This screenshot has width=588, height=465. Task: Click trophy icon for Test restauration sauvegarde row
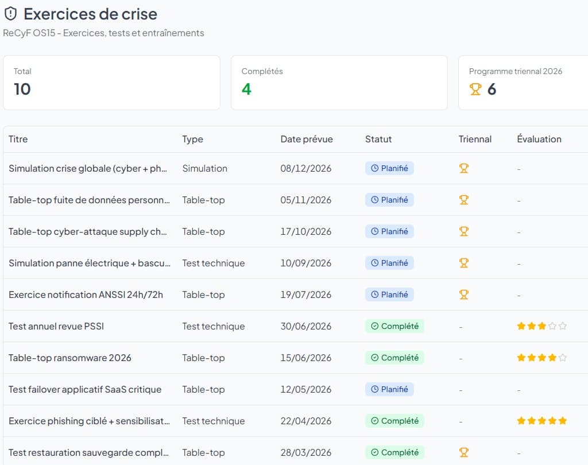point(463,452)
